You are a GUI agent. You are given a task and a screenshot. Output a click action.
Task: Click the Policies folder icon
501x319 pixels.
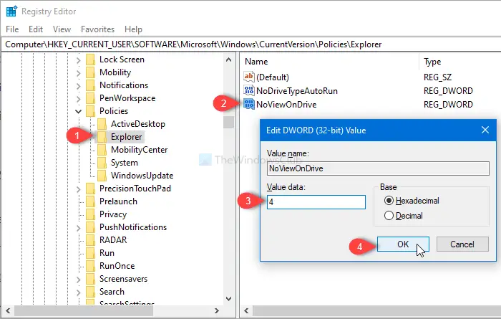pyautogui.click(x=91, y=111)
